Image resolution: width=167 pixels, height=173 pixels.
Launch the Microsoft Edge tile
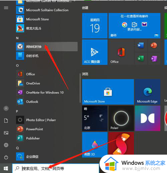click(148, 92)
